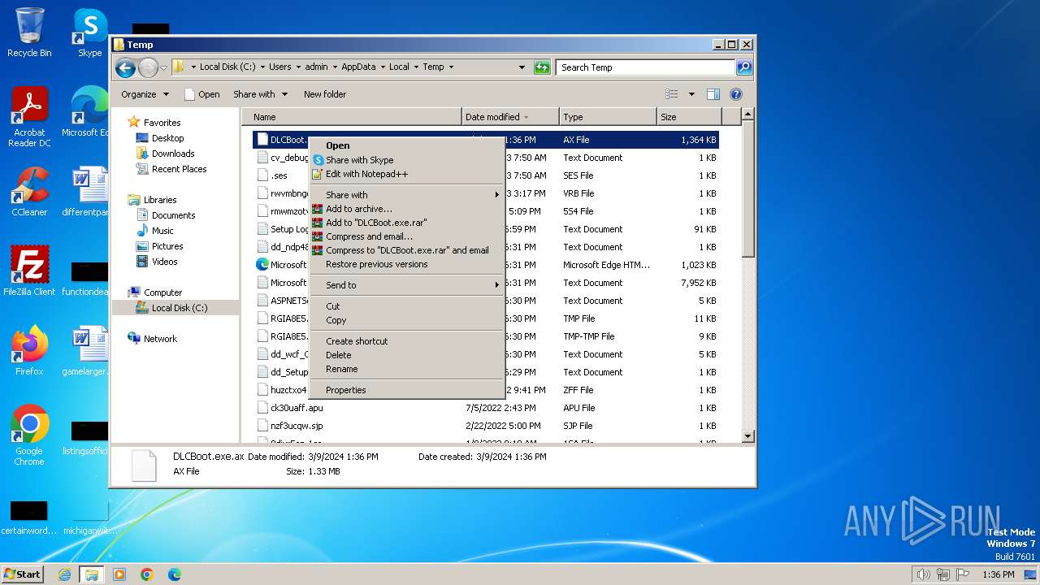Open Microsoft Edge from the taskbar
This screenshot has width=1040, height=585.
pos(175,574)
